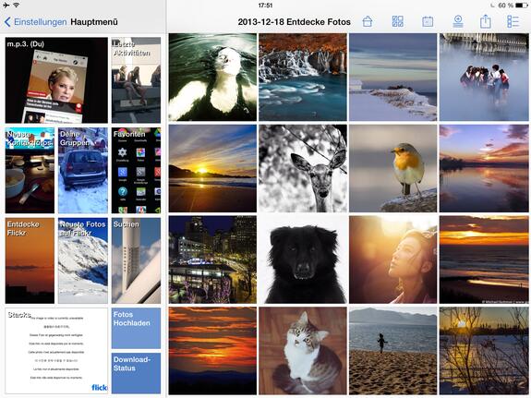Open the share icon in the toolbar
Viewport: 531px width, 398px height.
pos(485,21)
